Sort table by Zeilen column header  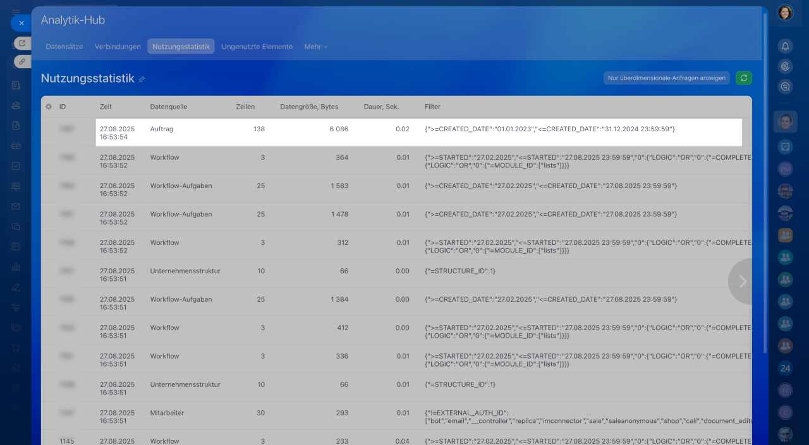(245, 107)
